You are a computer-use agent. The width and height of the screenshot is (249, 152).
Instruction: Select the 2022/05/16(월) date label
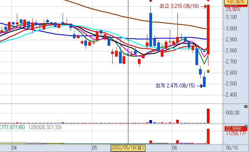pyautogui.click(x=128, y=148)
